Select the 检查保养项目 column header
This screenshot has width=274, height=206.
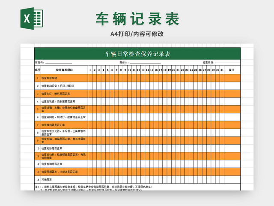click(64, 70)
